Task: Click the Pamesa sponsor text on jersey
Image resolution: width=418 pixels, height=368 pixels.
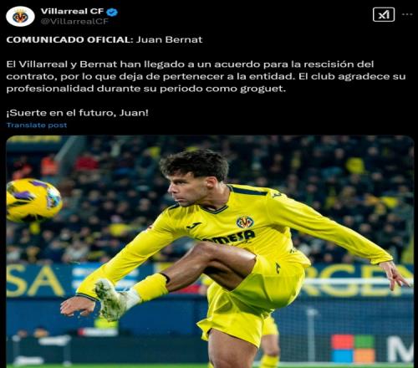Action: (x=229, y=238)
